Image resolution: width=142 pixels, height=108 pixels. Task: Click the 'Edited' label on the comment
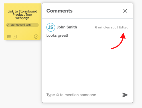click(124, 27)
